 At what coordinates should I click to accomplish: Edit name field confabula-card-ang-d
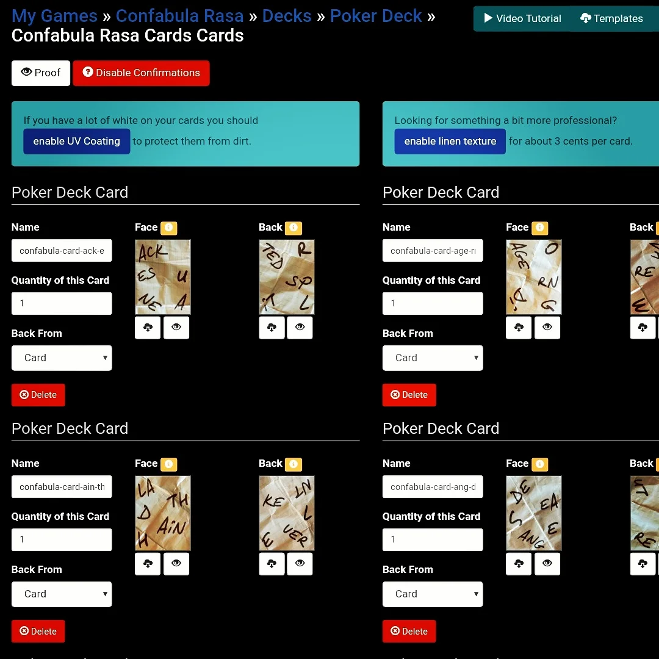(433, 487)
